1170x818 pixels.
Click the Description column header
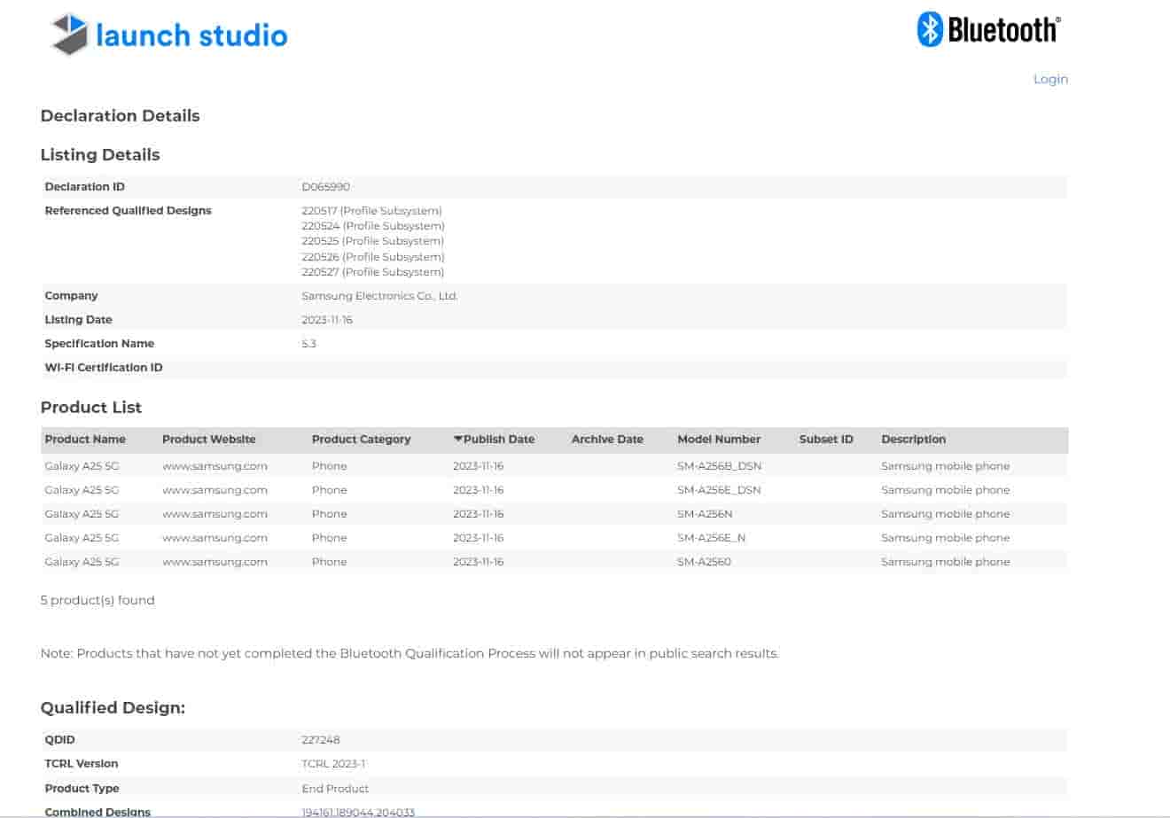pos(913,439)
